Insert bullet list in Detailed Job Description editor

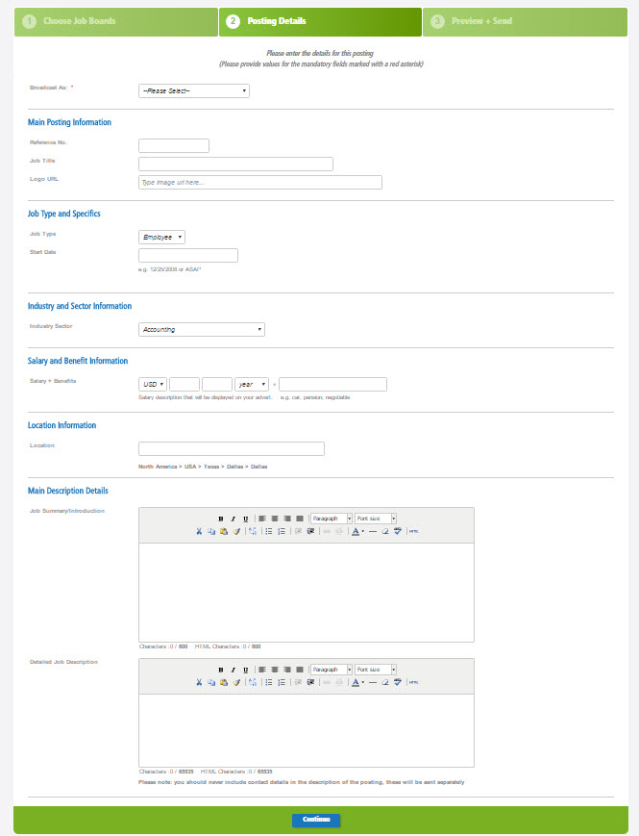[x=269, y=682]
